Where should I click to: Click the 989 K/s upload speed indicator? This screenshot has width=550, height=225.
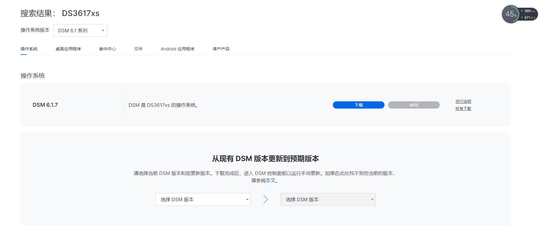point(528,11)
